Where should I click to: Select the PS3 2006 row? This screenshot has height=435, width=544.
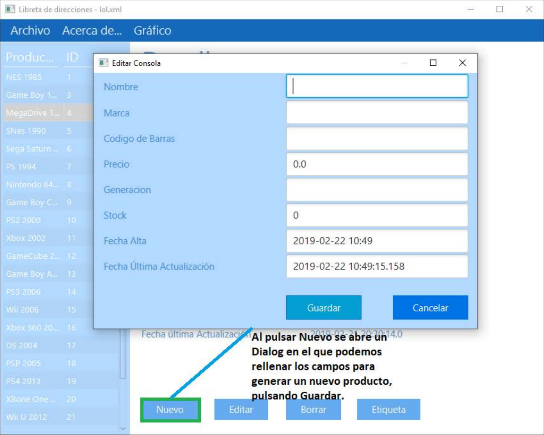tap(48, 291)
